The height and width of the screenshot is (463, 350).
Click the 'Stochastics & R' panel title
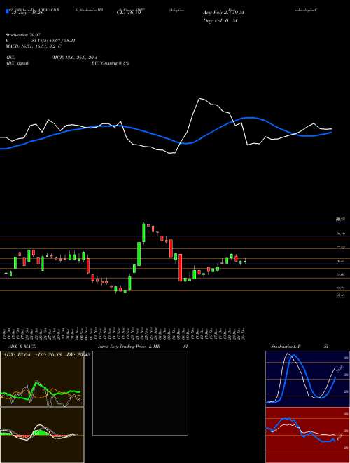(286, 347)
